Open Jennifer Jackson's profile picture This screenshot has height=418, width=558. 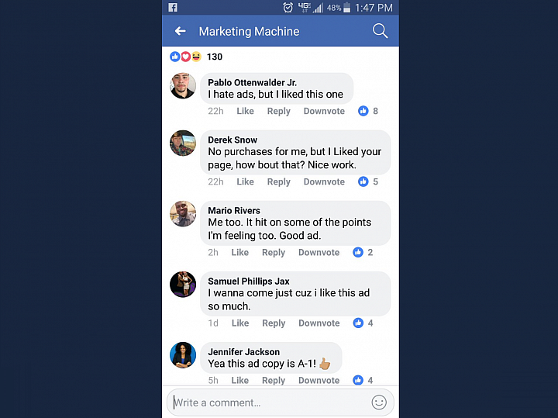[183, 355]
